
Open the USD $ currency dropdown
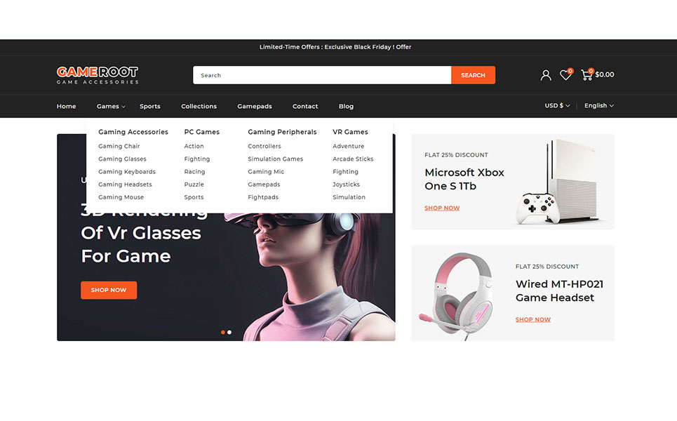(557, 105)
